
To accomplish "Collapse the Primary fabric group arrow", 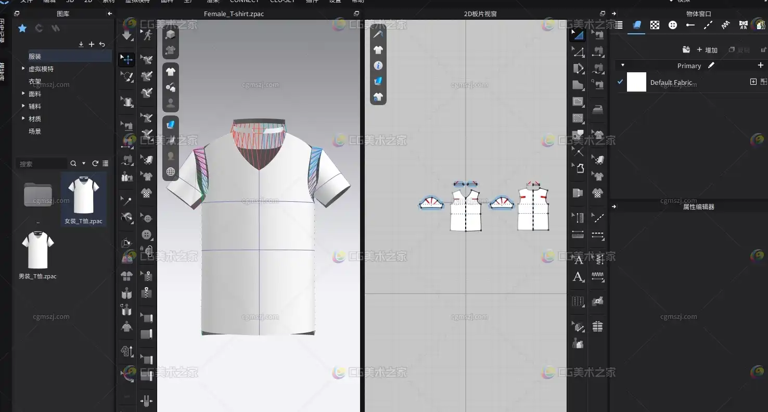I will (623, 66).
